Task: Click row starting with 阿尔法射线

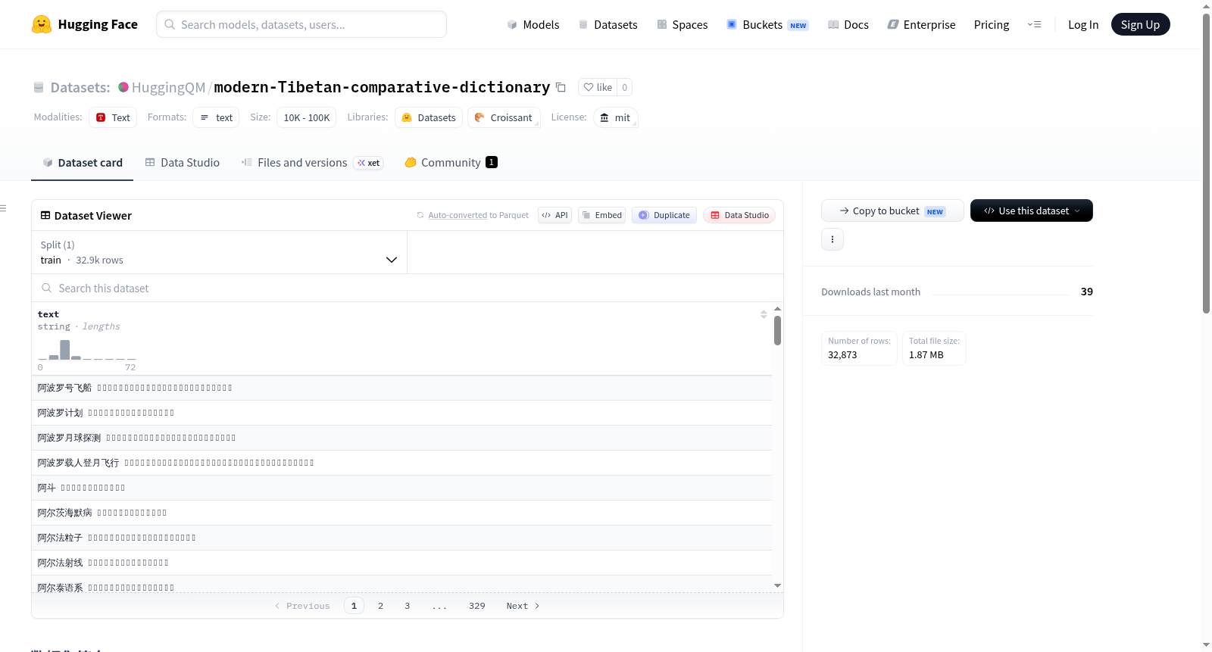Action: pos(401,563)
